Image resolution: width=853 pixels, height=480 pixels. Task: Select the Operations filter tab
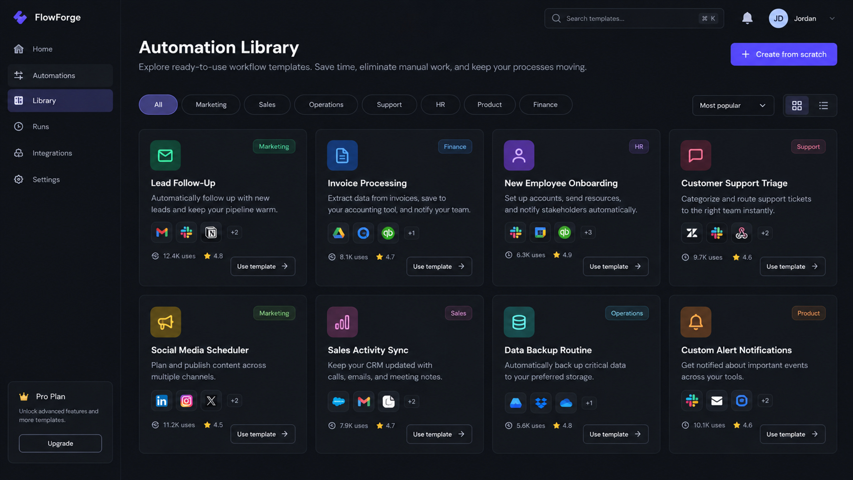326,105
